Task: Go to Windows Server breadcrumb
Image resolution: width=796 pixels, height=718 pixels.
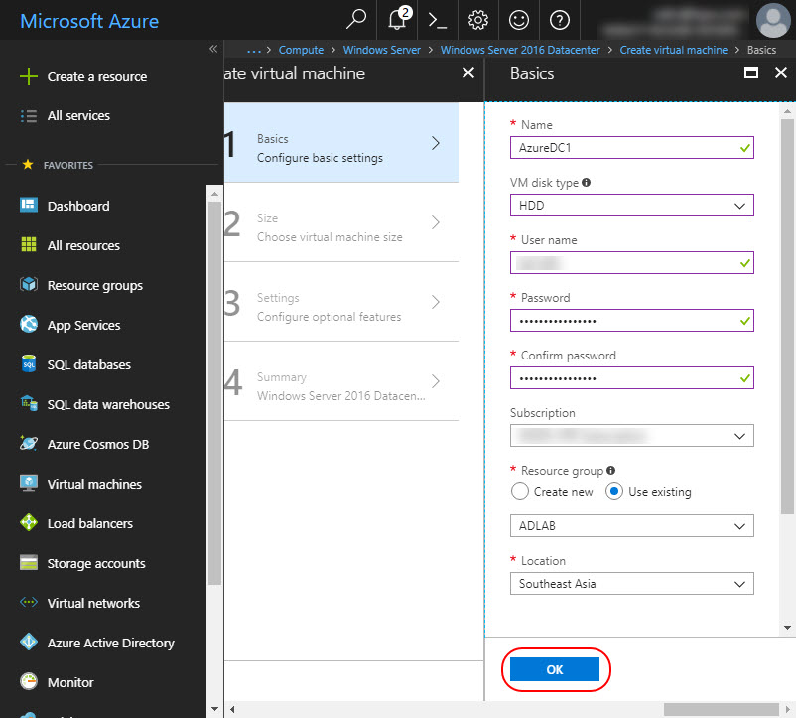Action: [x=382, y=50]
